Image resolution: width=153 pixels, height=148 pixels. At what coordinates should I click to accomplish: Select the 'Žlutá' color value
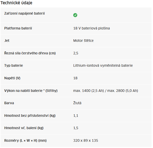click(x=77, y=103)
